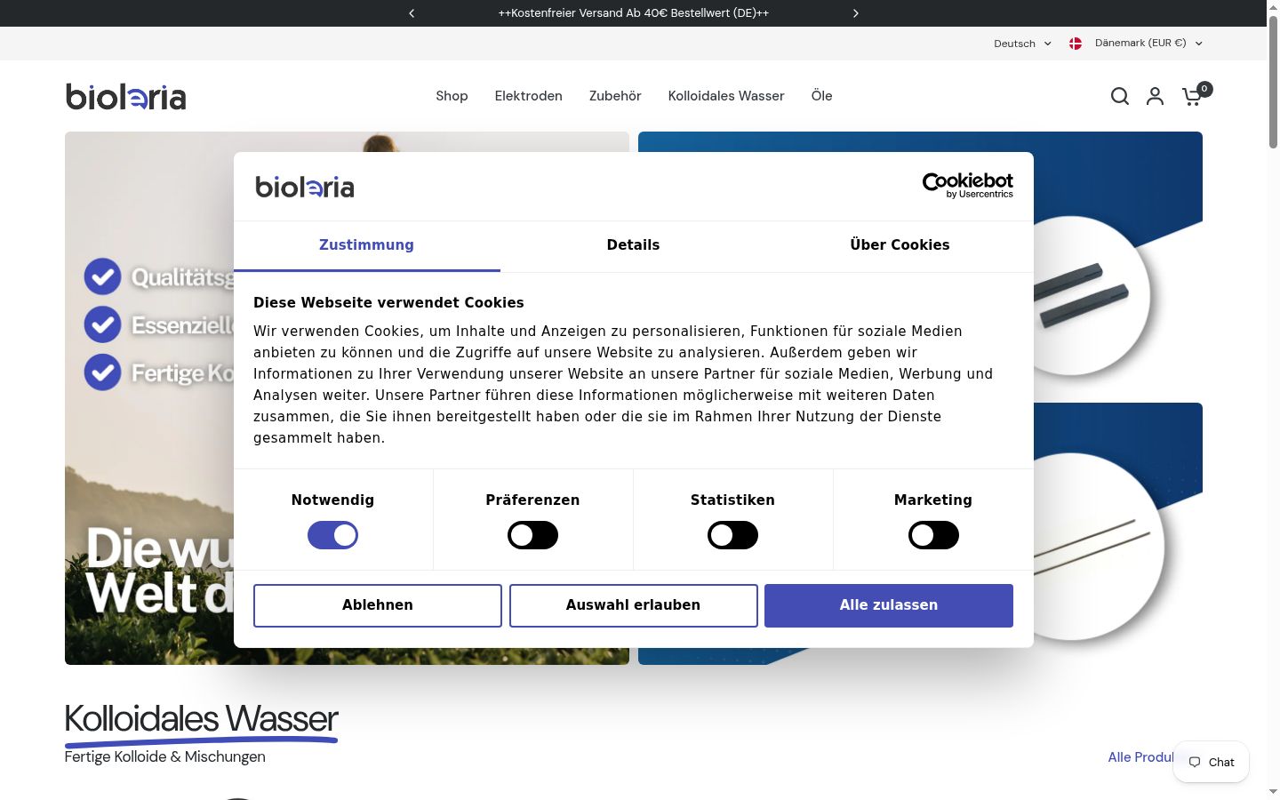1280x800 pixels.
Task: Switch to the Zustimmung tab
Action: click(366, 245)
